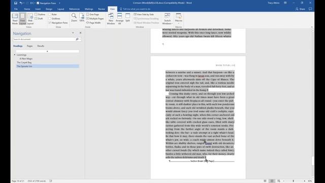Image resolution: width=325 pixels, height=183 pixels.
Task: Open the undo history dropdown arrow
Action: click(24, 3)
